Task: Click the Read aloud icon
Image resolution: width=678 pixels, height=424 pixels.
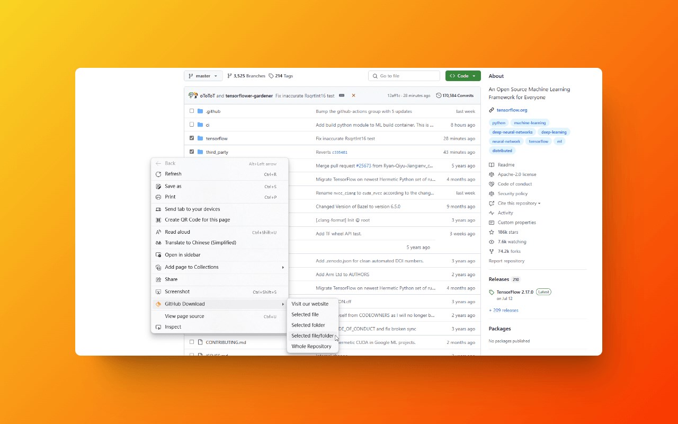Action: tap(158, 232)
